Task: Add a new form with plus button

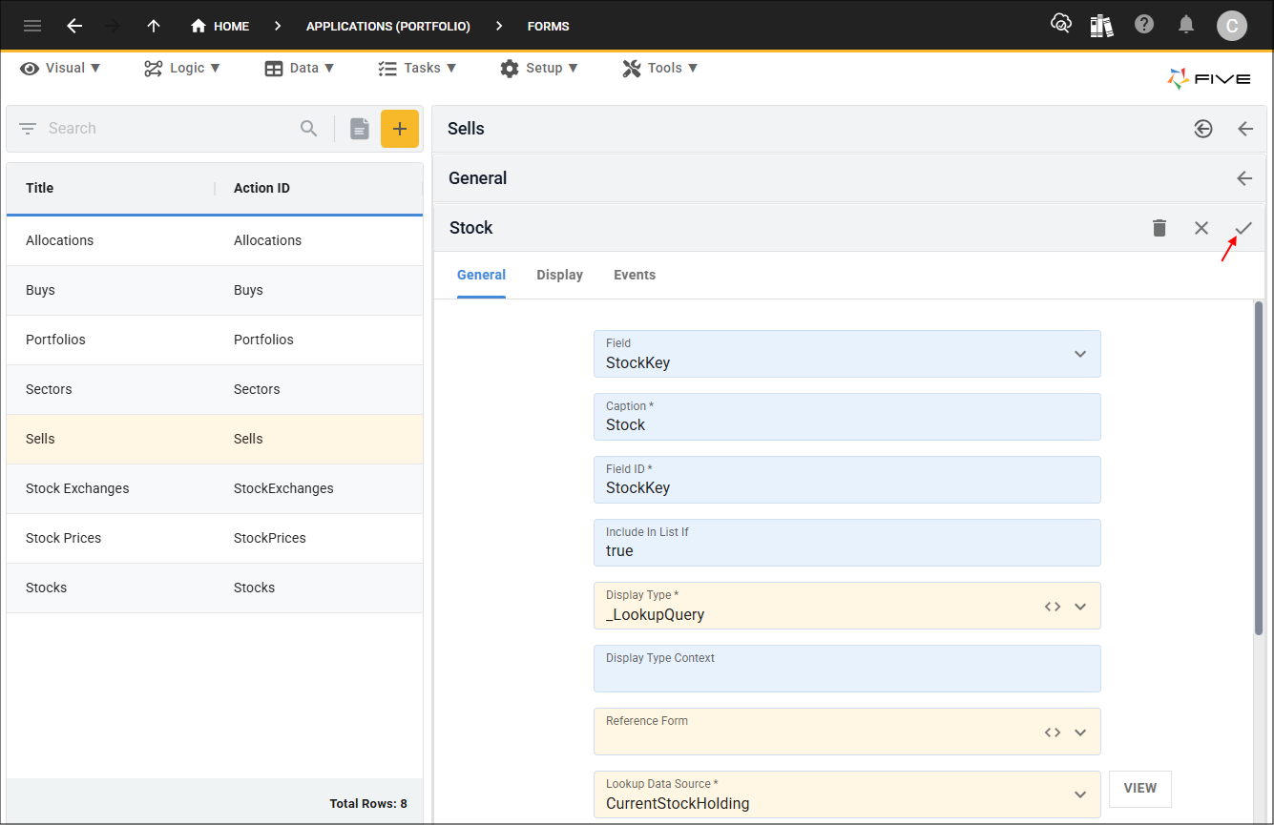Action: pyautogui.click(x=399, y=129)
